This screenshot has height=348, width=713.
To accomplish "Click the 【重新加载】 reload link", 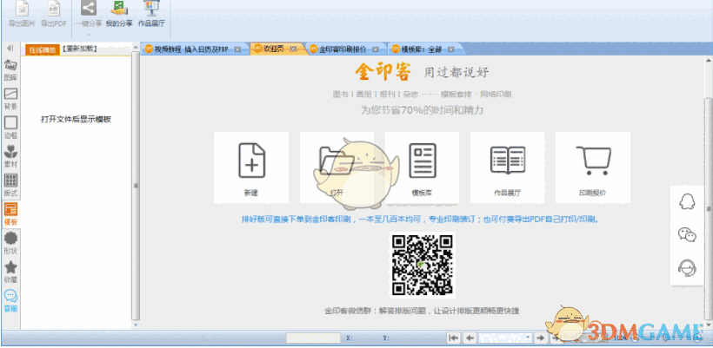I will 80,49.
